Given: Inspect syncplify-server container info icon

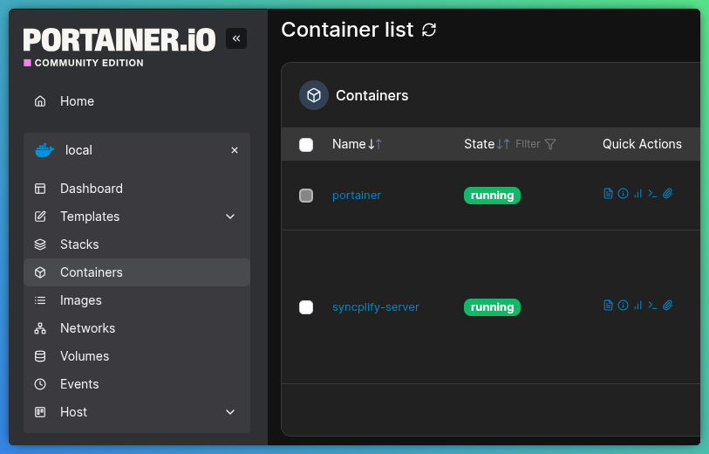Looking at the screenshot, I should pyautogui.click(x=623, y=306).
